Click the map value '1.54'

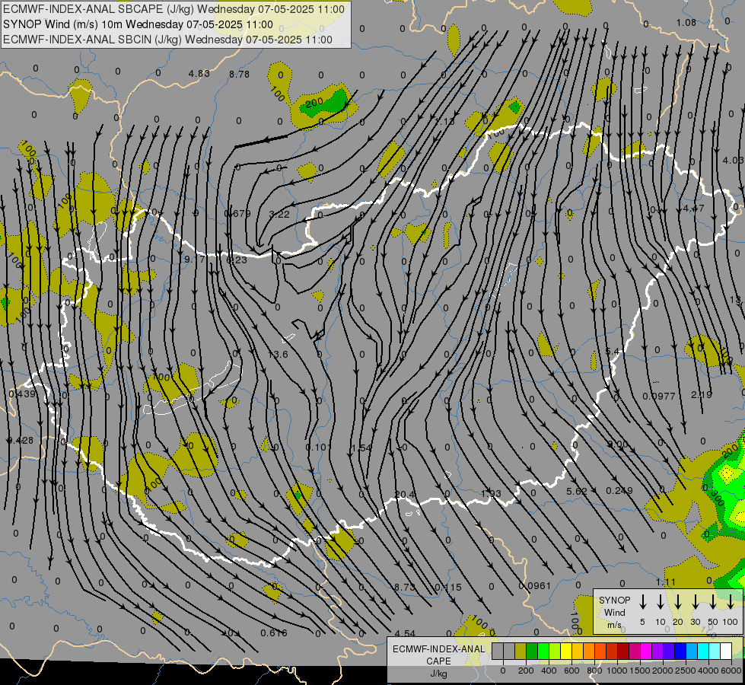pos(361,448)
